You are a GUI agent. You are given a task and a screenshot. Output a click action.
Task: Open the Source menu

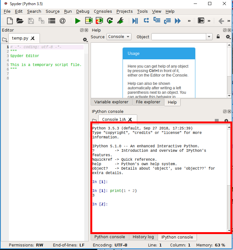[52, 11]
